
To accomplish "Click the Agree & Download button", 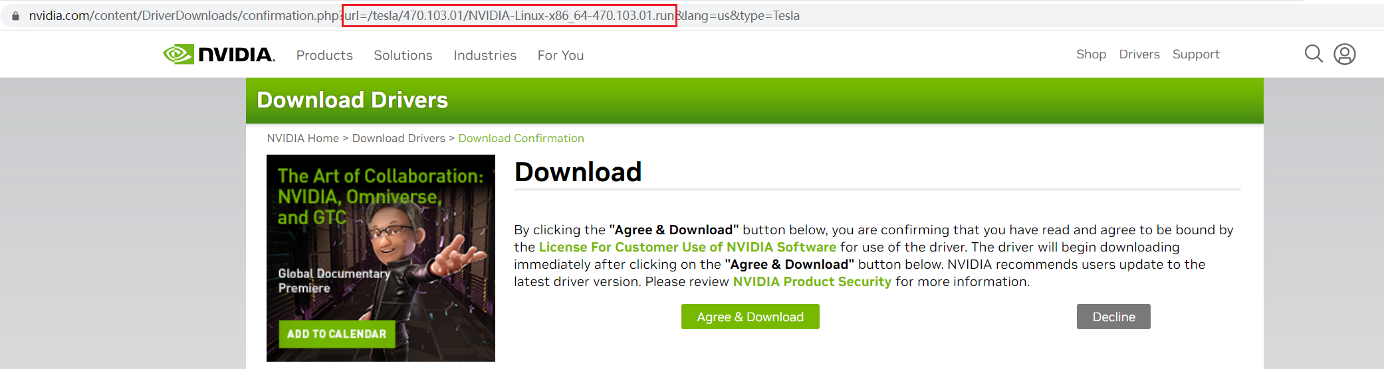I will pos(750,317).
